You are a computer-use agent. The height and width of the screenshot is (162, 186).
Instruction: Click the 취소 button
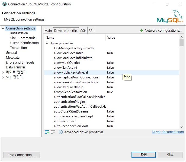coord(170,155)
